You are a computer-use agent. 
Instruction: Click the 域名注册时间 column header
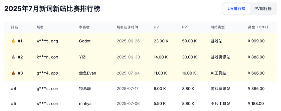pos(127,27)
